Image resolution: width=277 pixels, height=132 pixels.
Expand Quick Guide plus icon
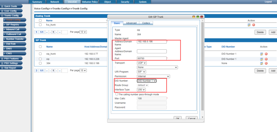2,6
